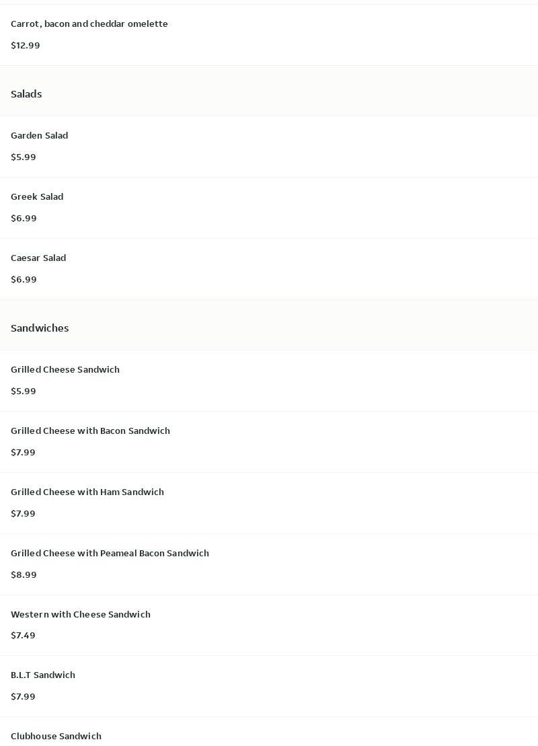Open the Garden Salad item
Screen dimensions: 538x746
269,147
